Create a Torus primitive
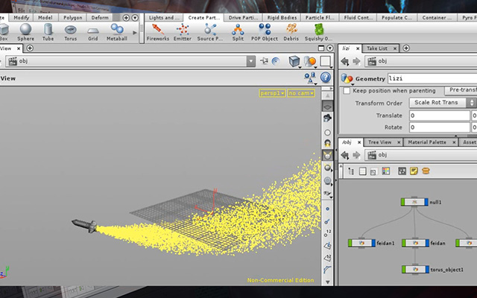Image resolution: width=477 pixels, height=298 pixels. click(71, 32)
